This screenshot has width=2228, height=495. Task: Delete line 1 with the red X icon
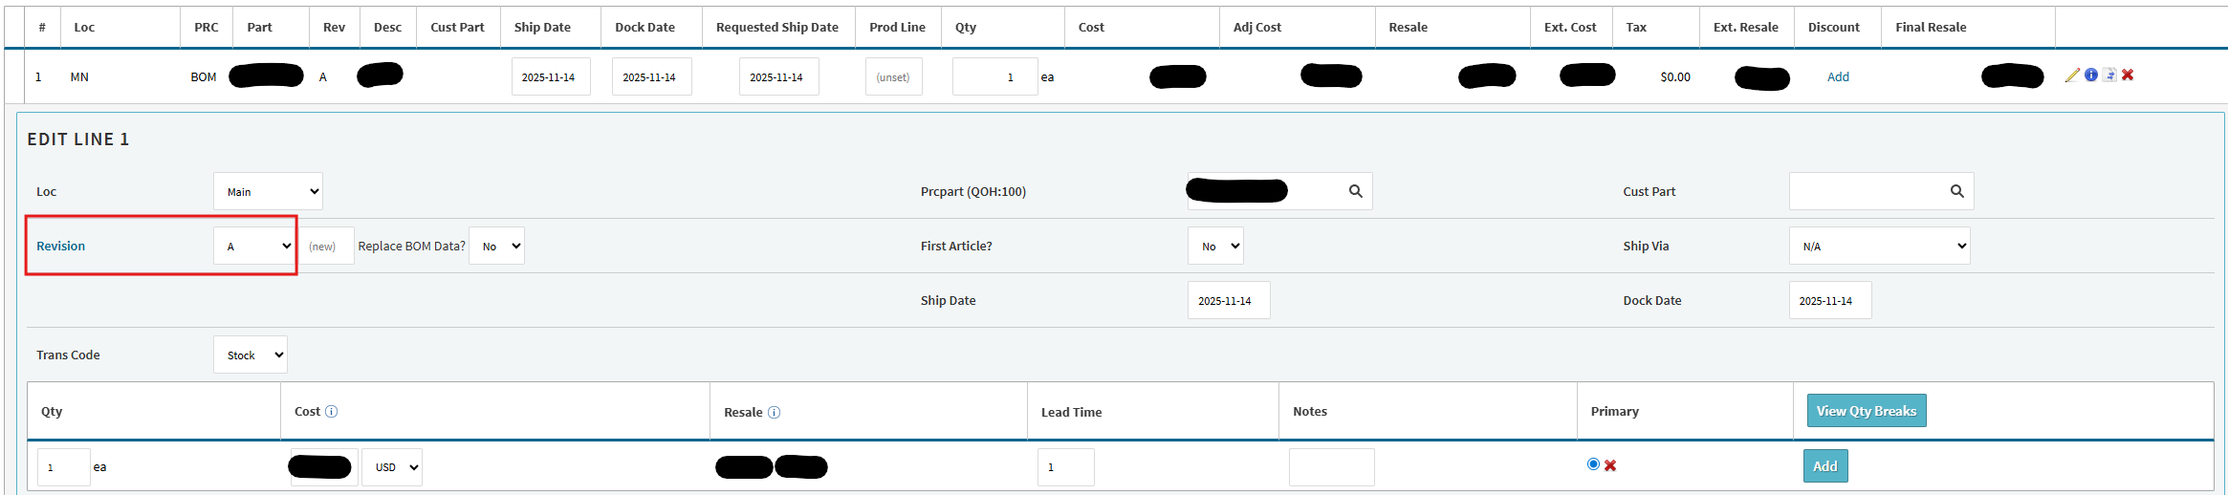click(2128, 75)
